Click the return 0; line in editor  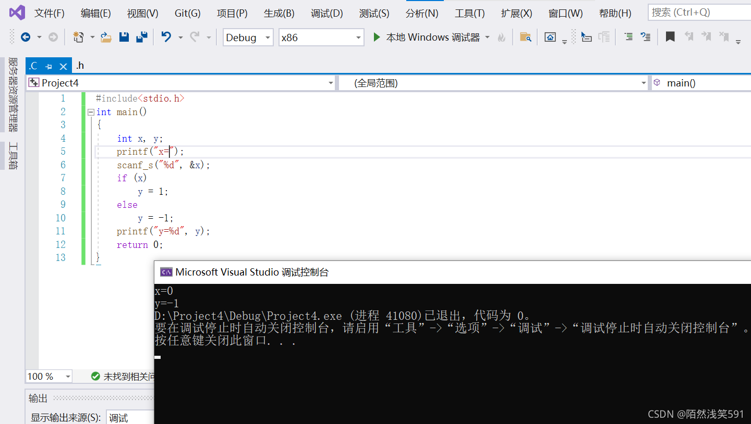coord(140,245)
